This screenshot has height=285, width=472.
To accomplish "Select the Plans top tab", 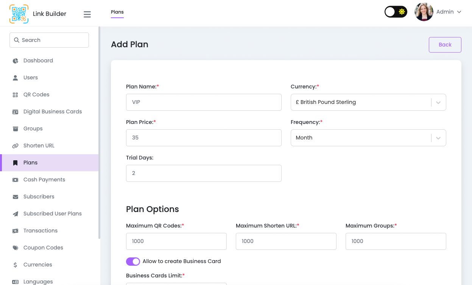I will 117,12.
